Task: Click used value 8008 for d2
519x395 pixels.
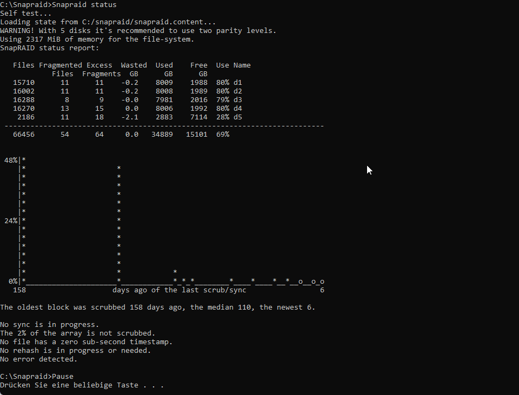Action: tap(164, 91)
